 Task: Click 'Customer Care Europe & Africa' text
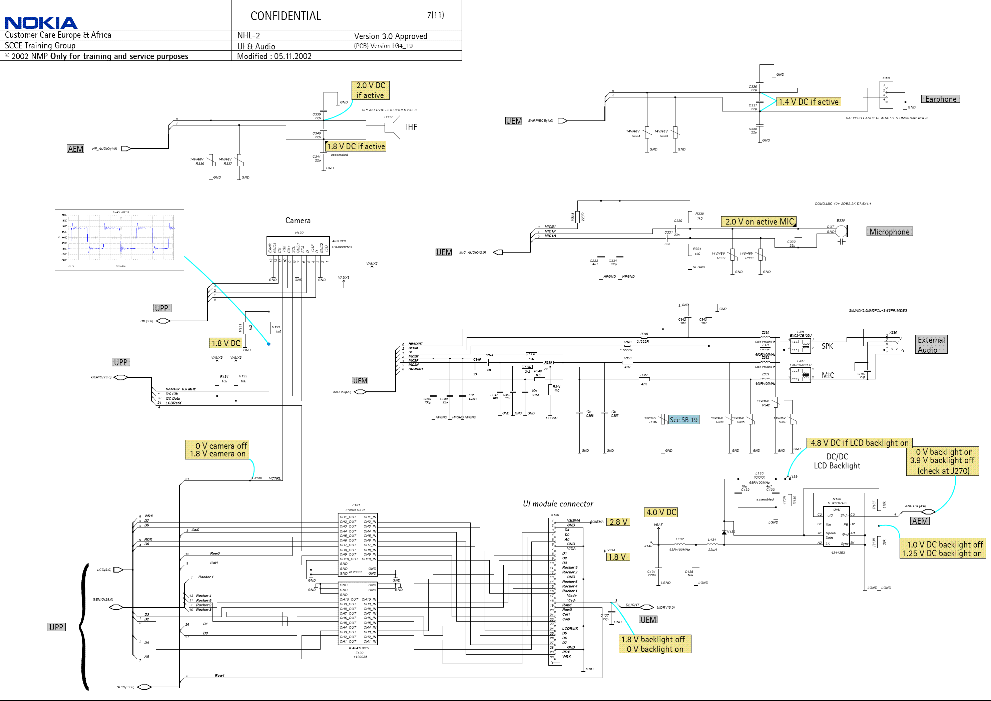tap(58, 35)
